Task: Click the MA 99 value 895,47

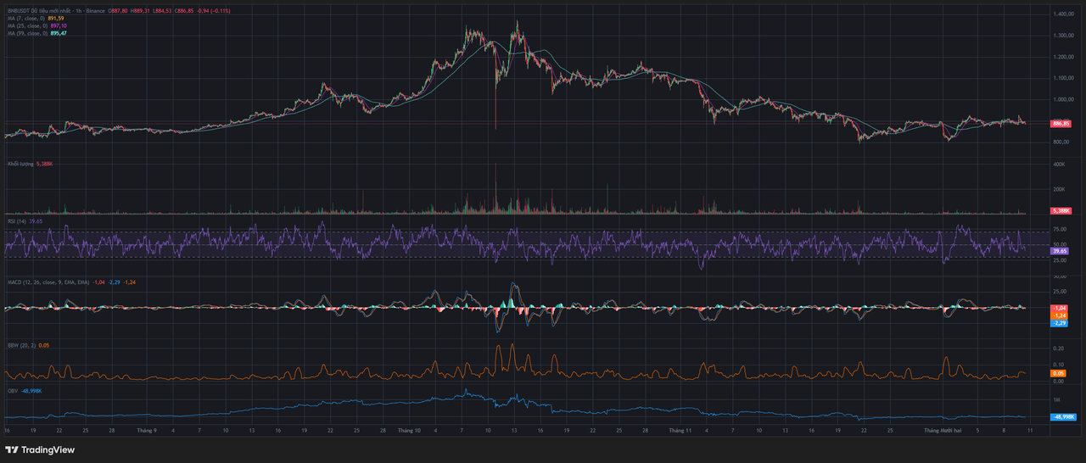Action: (x=60, y=32)
